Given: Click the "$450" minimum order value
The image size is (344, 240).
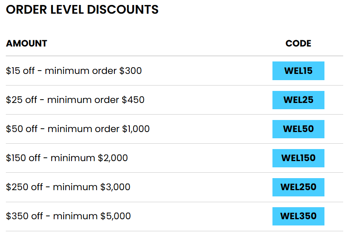Looking at the screenshot, I should click(x=133, y=100).
